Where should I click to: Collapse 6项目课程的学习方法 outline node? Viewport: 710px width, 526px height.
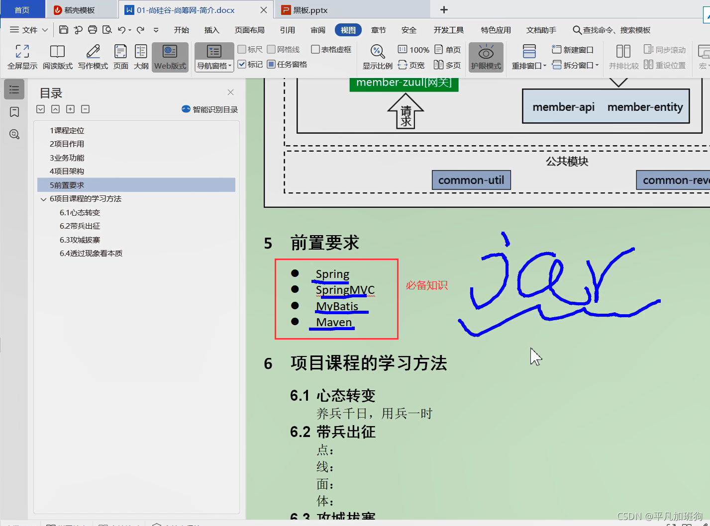43,199
